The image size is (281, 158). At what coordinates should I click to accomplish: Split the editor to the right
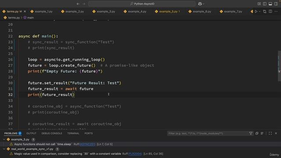(x=270, y=11)
